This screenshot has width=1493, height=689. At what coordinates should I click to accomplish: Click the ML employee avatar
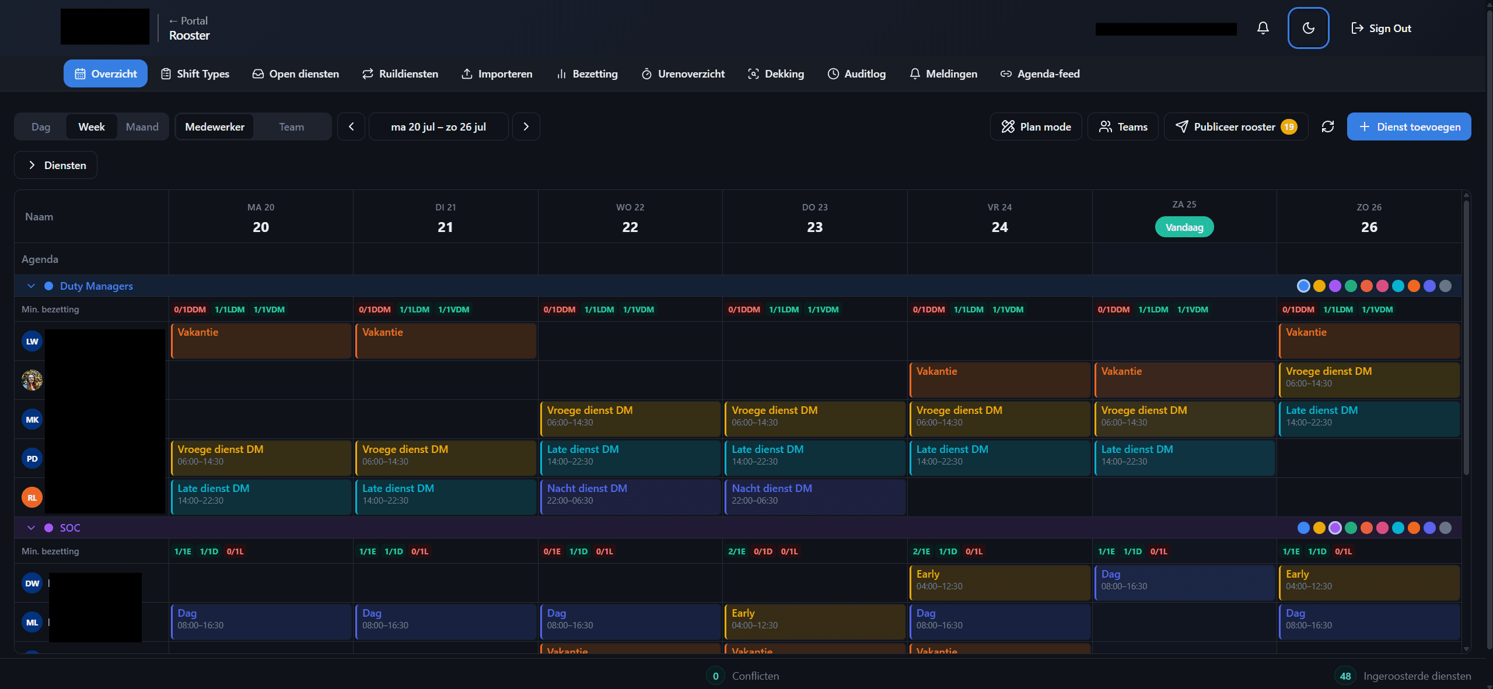[32, 623]
